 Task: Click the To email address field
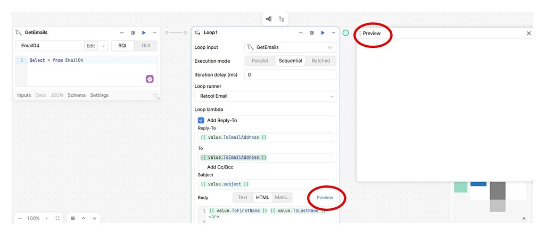265,157
